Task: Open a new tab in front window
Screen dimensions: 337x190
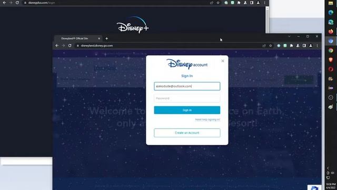Action: point(106,39)
